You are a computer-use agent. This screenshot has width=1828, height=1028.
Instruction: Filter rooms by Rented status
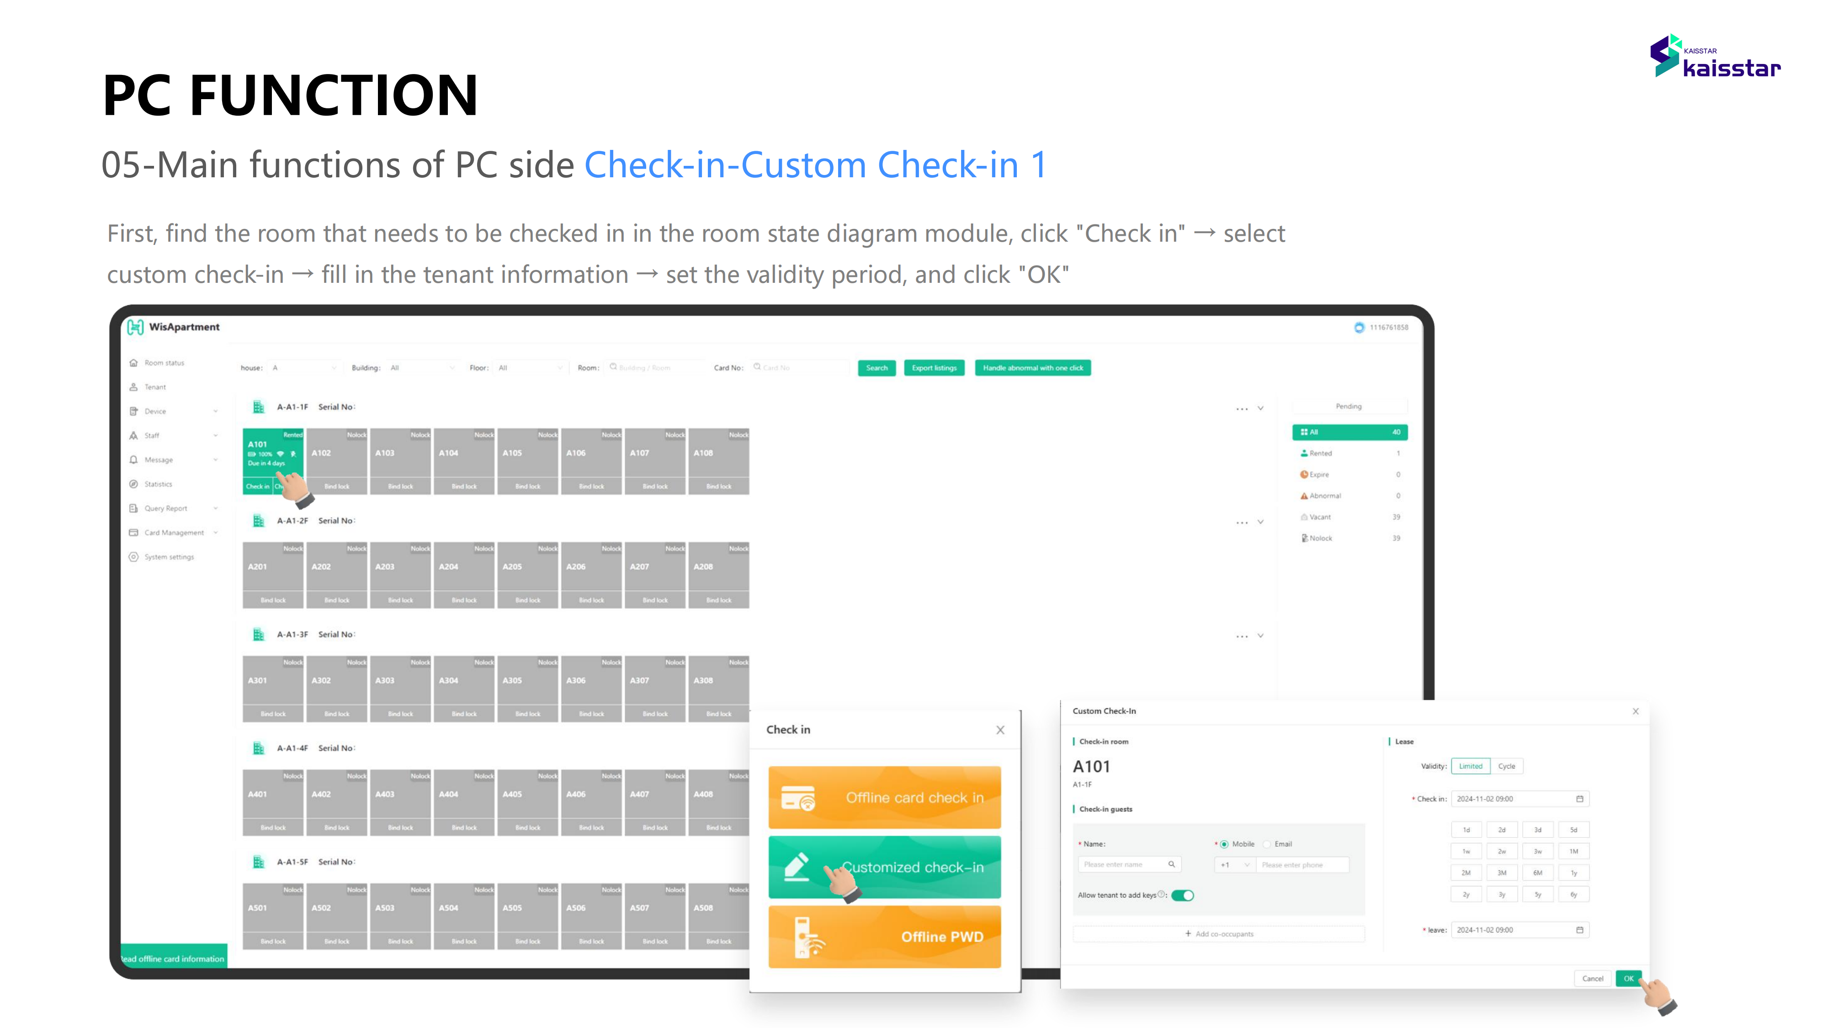(1350, 453)
